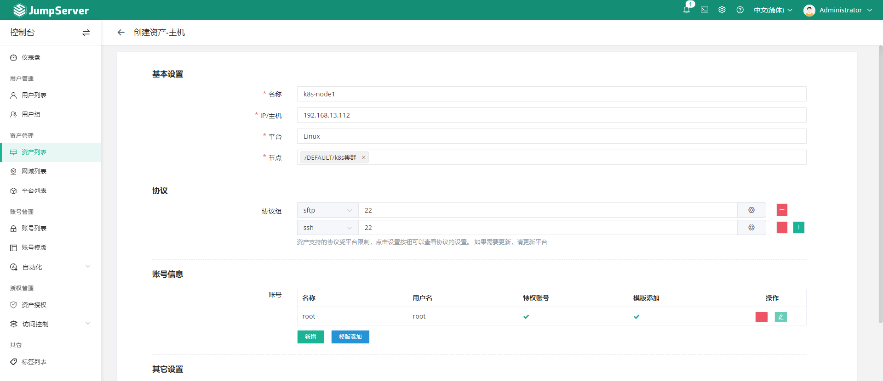Click the IP/主机 field 192.168.13.112
Screen dimensions: 883x381
(551, 115)
